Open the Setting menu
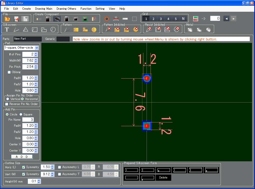 click(x=100, y=9)
